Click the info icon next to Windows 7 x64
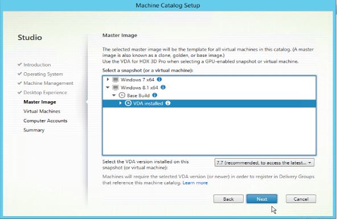Image resolution: width=337 pixels, height=219 pixels. [x=159, y=80]
